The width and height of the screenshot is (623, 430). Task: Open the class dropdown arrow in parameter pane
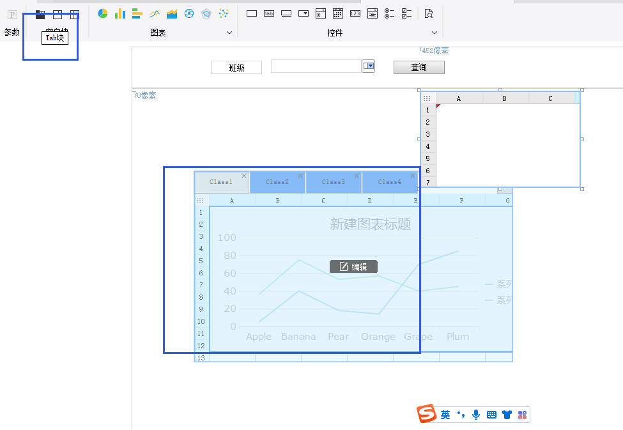click(x=369, y=66)
